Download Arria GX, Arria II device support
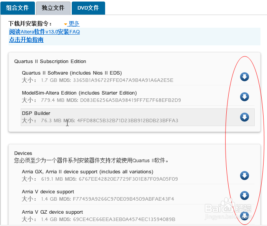Screen dimensions: 267x226 [244, 176]
